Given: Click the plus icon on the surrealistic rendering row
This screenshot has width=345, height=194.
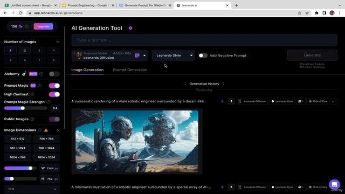Looking at the screenshot, I should (x=222, y=101).
